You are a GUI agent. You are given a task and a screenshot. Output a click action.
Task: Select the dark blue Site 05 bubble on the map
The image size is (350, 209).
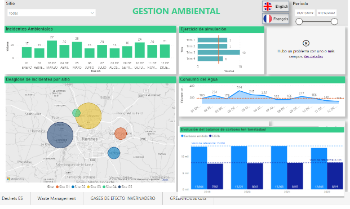tap(60, 135)
